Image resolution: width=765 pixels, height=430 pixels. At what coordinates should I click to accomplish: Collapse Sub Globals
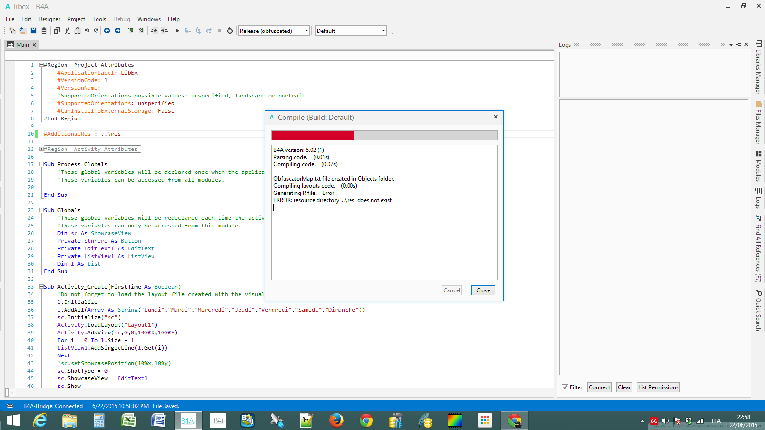coord(41,210)
